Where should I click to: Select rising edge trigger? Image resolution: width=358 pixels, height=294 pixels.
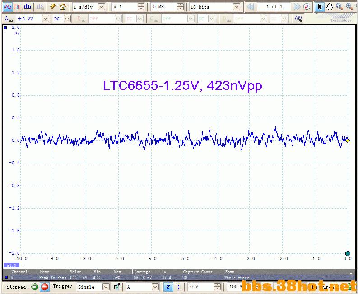168,287
